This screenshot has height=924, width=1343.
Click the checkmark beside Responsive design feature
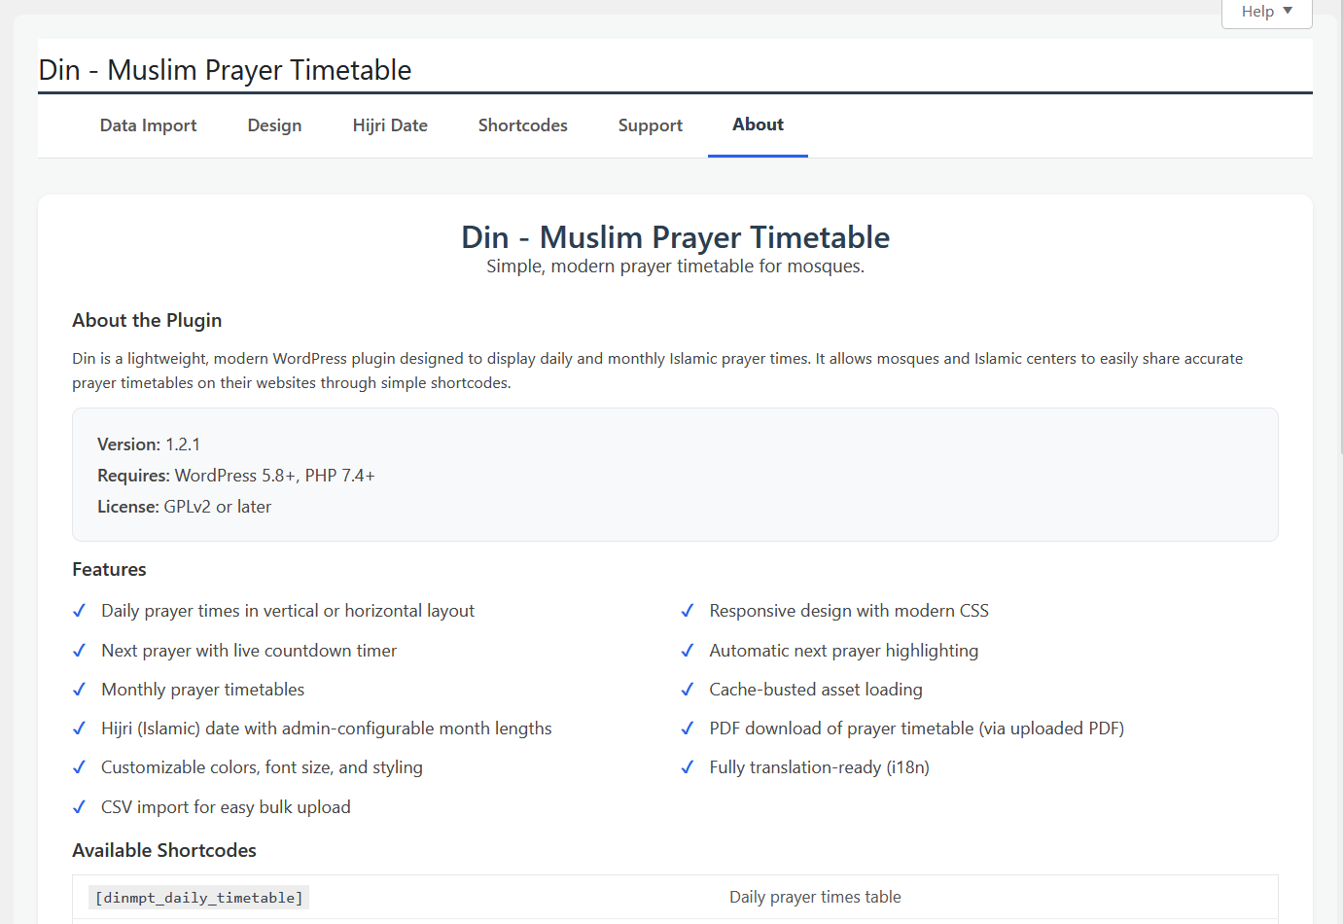(688, 611)
